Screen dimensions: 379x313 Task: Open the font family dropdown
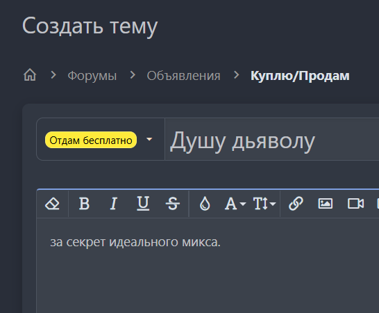click(x=235, y=204)
